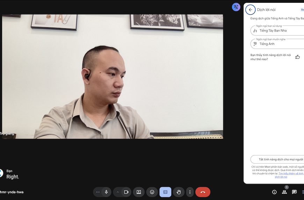
Task: Give thumbs up feedback for speech translation
Action: pos(297,57)
